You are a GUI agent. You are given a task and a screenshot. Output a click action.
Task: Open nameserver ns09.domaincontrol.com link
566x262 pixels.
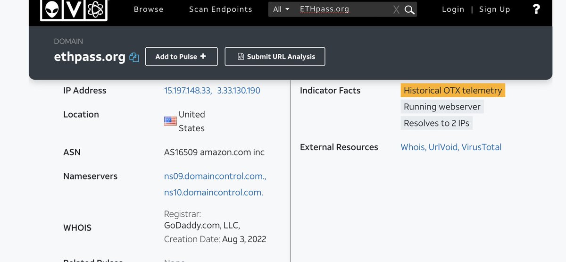(x=215, y=176)
